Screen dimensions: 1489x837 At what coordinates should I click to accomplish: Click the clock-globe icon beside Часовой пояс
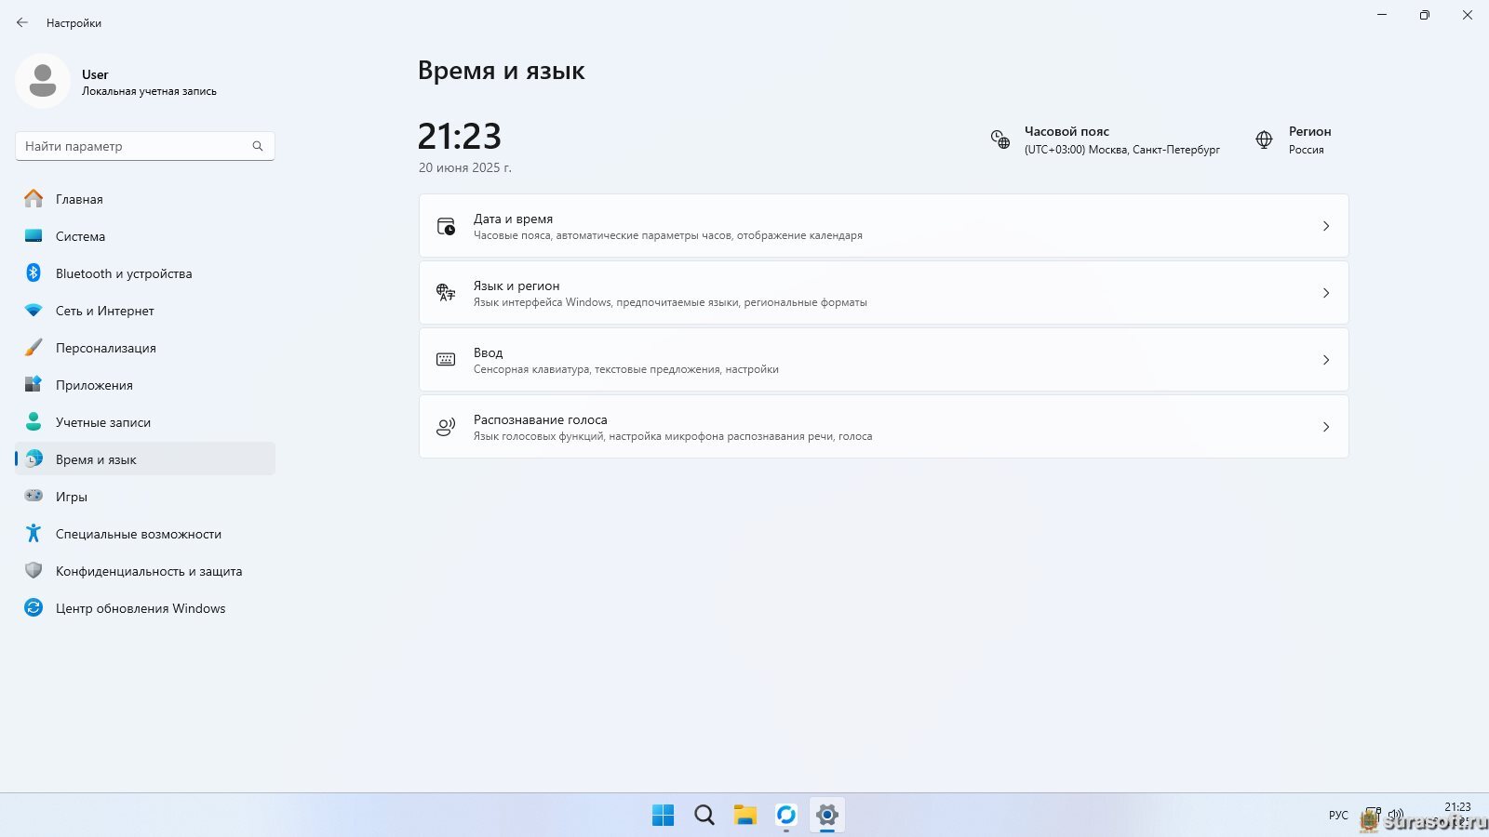[x=1000, y=139]
